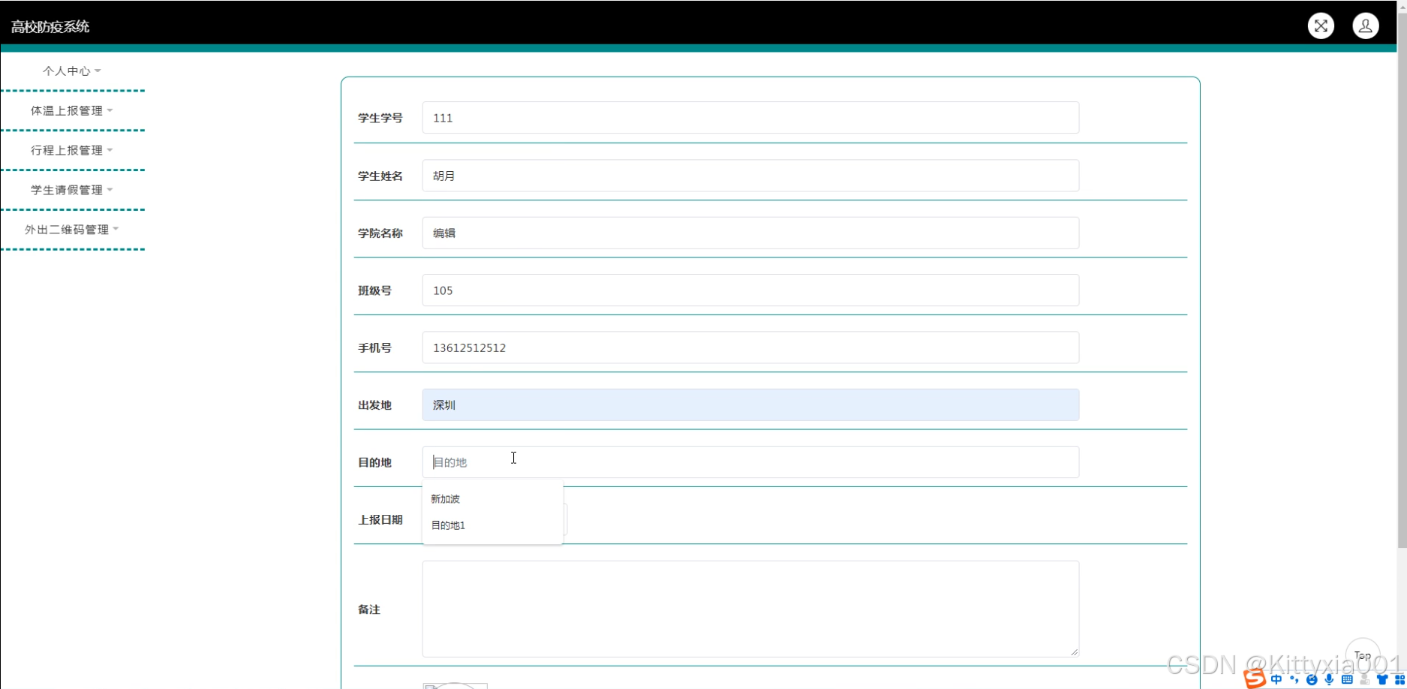
Task: Click the 学院名称 input field
Action: tap(750, 233)
